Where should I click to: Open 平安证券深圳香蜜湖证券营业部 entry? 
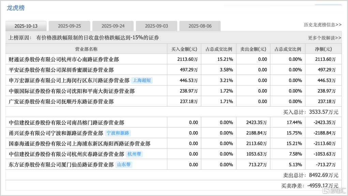pos(61,70)
